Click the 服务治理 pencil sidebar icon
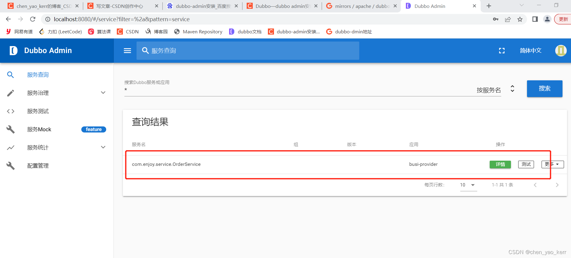 pos(11,93)
